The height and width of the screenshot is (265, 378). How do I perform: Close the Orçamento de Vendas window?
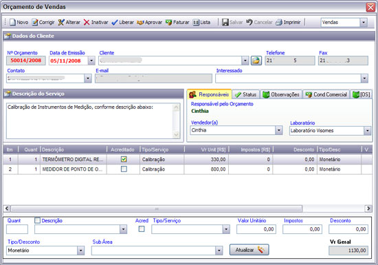pyautogui.click(x=370, y=8)
